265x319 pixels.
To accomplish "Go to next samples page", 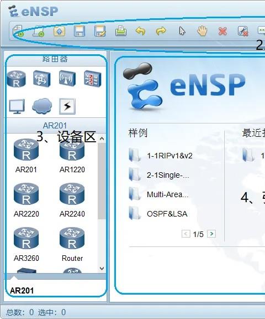I will pyautogui.click(x=211, y=234).
